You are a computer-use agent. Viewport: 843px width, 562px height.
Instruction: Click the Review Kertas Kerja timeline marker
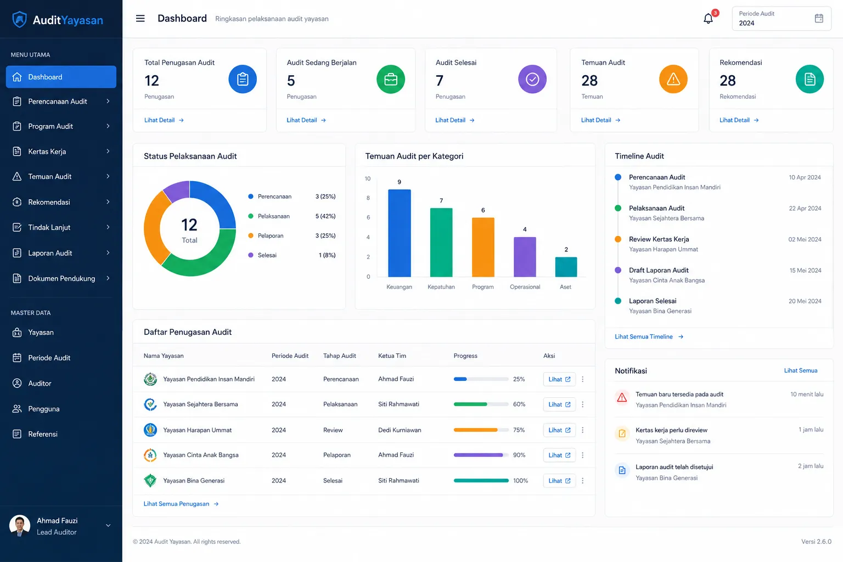pyautogui.click(x=618, y=239)
